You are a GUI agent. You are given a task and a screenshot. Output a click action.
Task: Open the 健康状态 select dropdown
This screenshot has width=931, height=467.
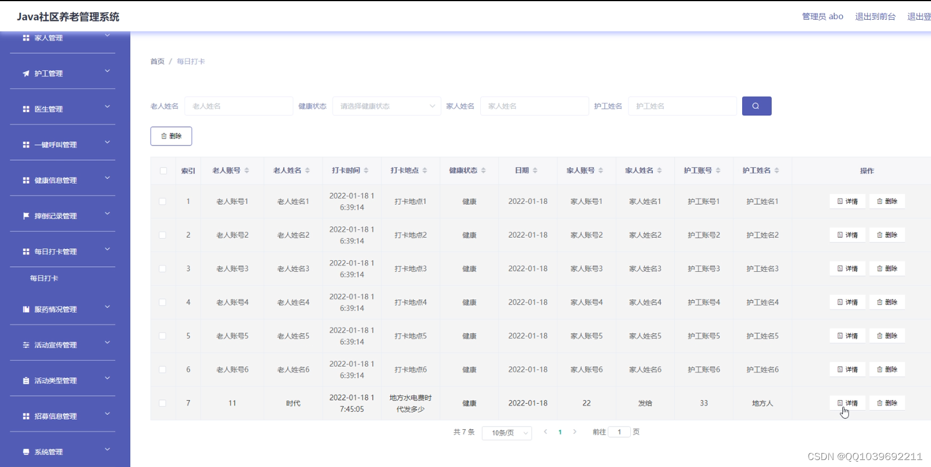pyautogui.click(x=386, y=106)
